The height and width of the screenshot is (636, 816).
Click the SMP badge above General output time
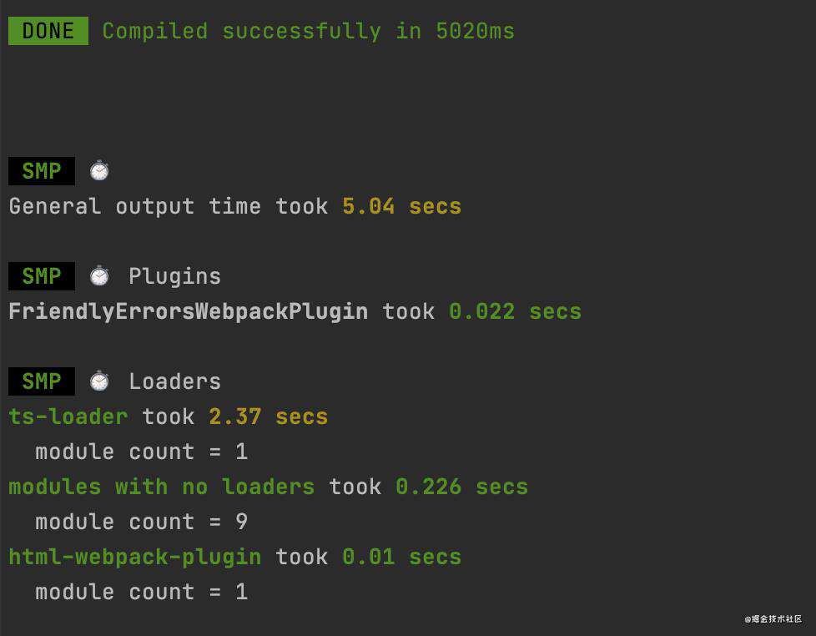coord(42,171)
